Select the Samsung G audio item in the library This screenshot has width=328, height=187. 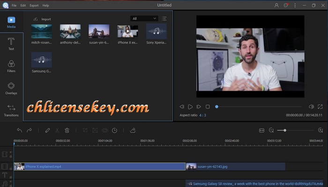41,60
